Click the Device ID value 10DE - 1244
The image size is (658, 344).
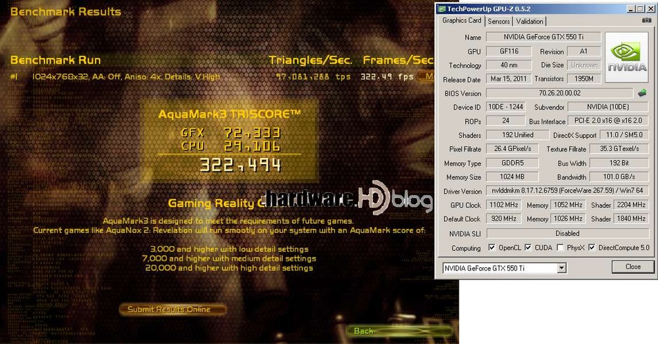(x=505, y=107)
